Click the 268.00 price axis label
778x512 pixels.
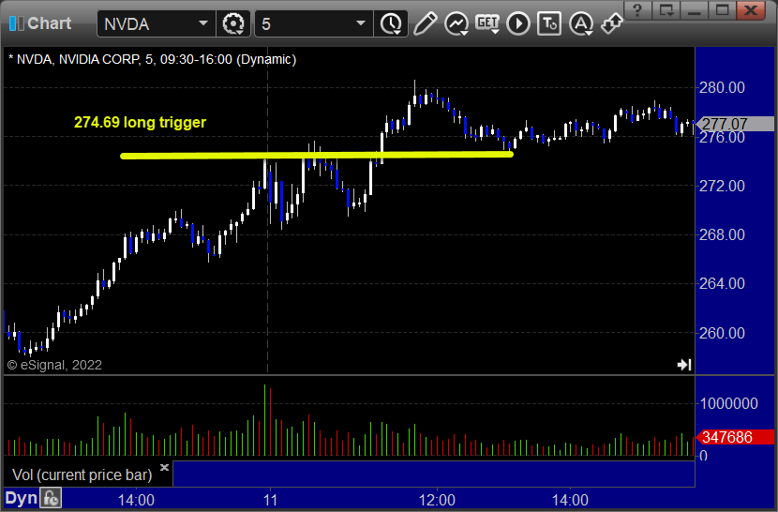pos(722,234)
